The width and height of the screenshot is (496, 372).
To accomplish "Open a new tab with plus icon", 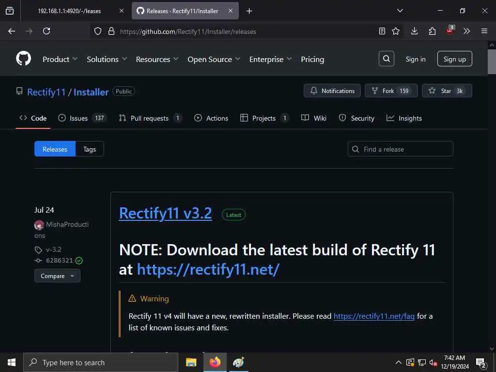I will (x=249, y=11).
